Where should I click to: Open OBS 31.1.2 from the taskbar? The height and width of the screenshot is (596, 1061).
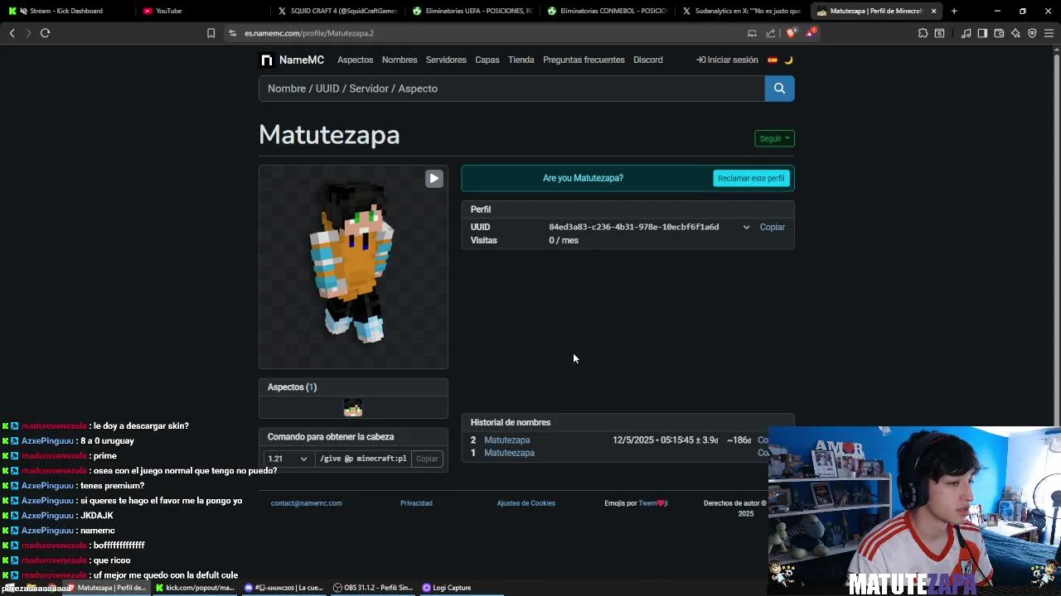pyautogui.click(x=373, y=588)
